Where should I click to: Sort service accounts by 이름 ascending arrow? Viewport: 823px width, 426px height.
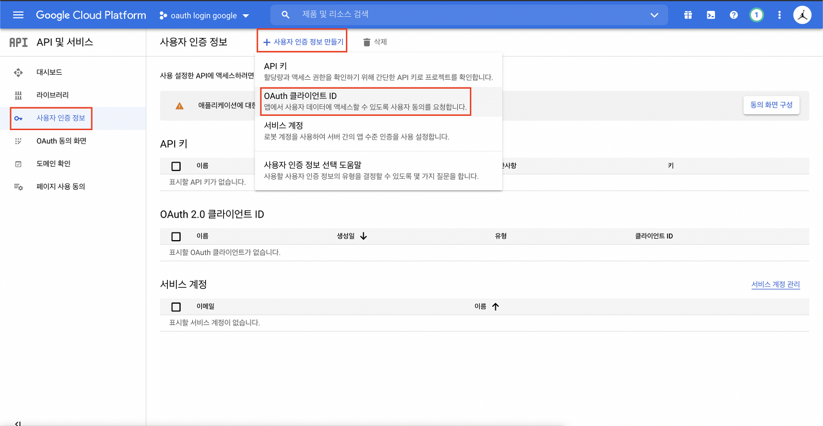pos(495,307)
